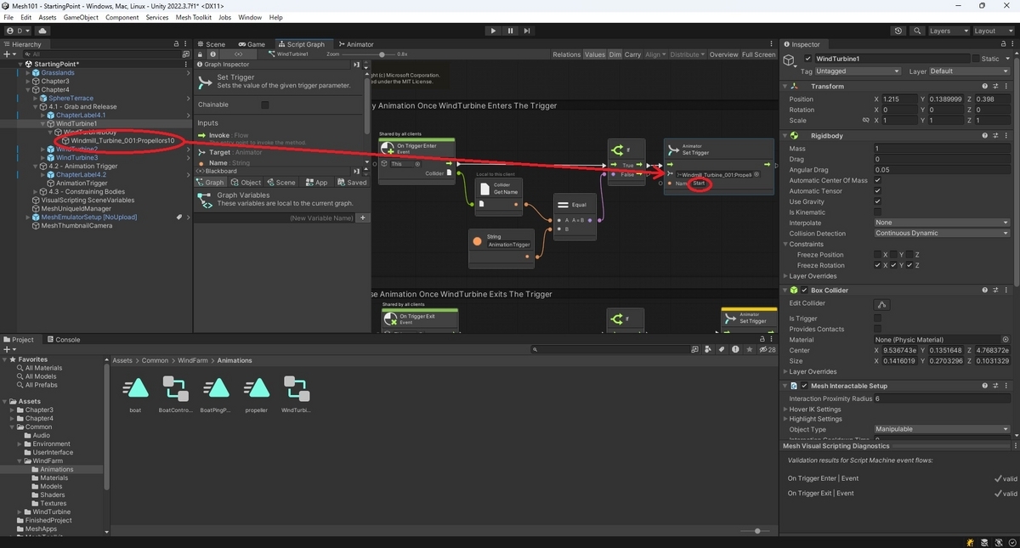Open the Layout dropdown in the top toolbar
The image size is (1020, 548).
click(x=992, y=31)
